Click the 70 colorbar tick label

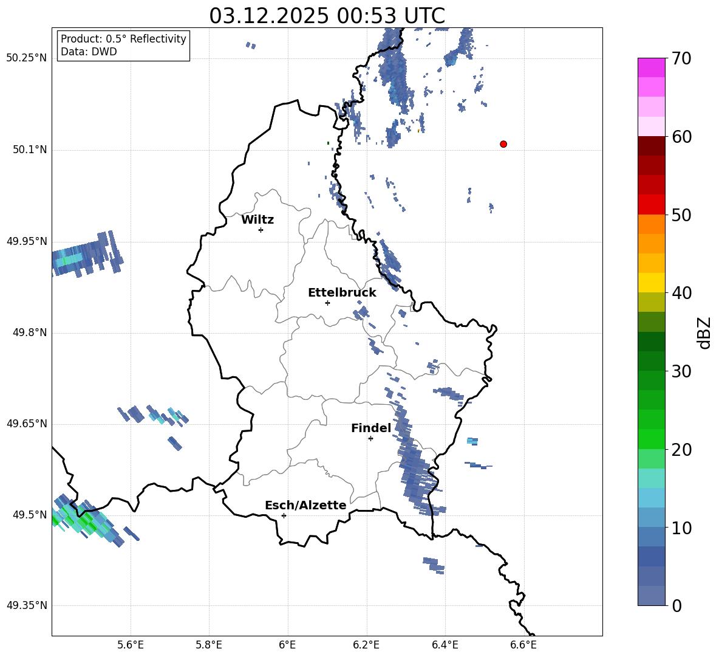pos(681,59)
